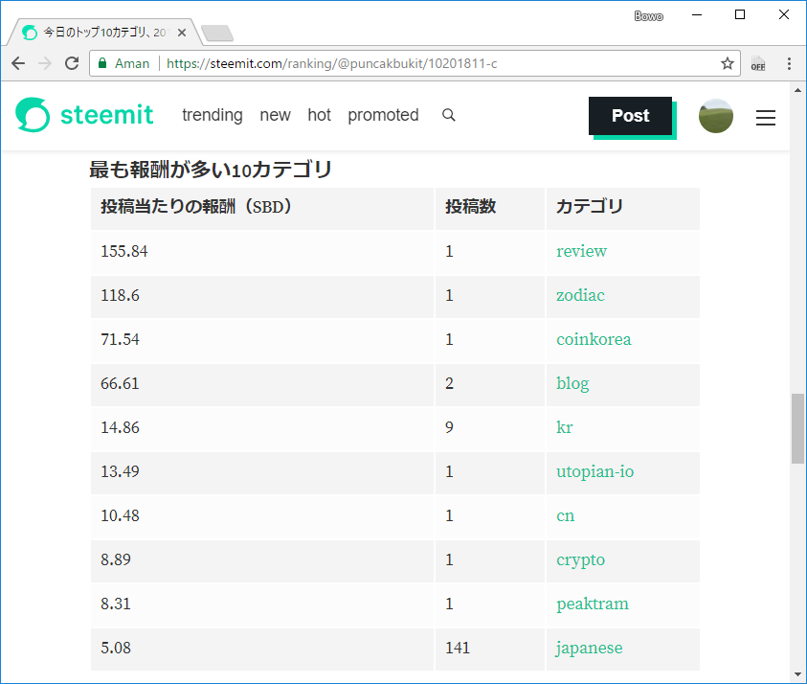Open the review category link
807x684 pixels.
point(581,251)
